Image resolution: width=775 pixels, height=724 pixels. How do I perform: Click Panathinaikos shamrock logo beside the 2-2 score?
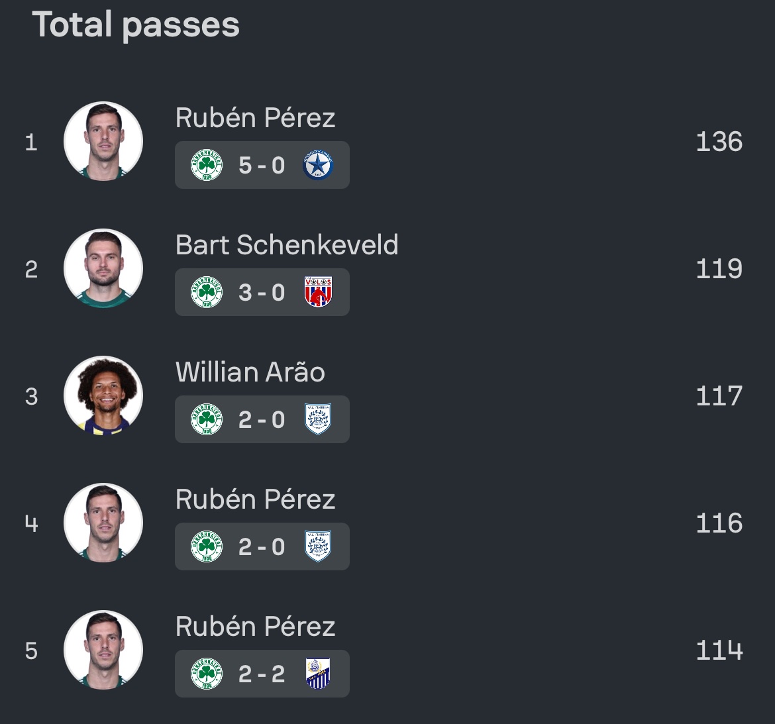(x=207, y=674)
